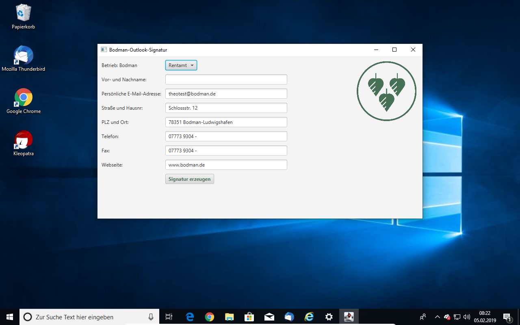Open Task View in taskbar
Screen dimensions: 520x325
(x=169, y=317)
